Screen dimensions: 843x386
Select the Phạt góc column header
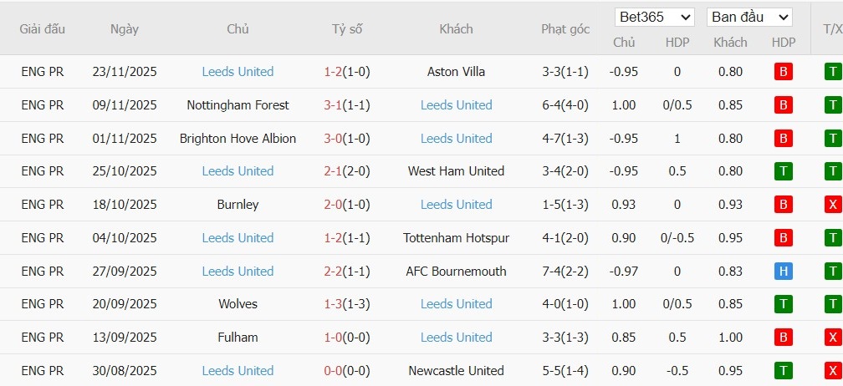pyautogui.click(x=565, y=29)
